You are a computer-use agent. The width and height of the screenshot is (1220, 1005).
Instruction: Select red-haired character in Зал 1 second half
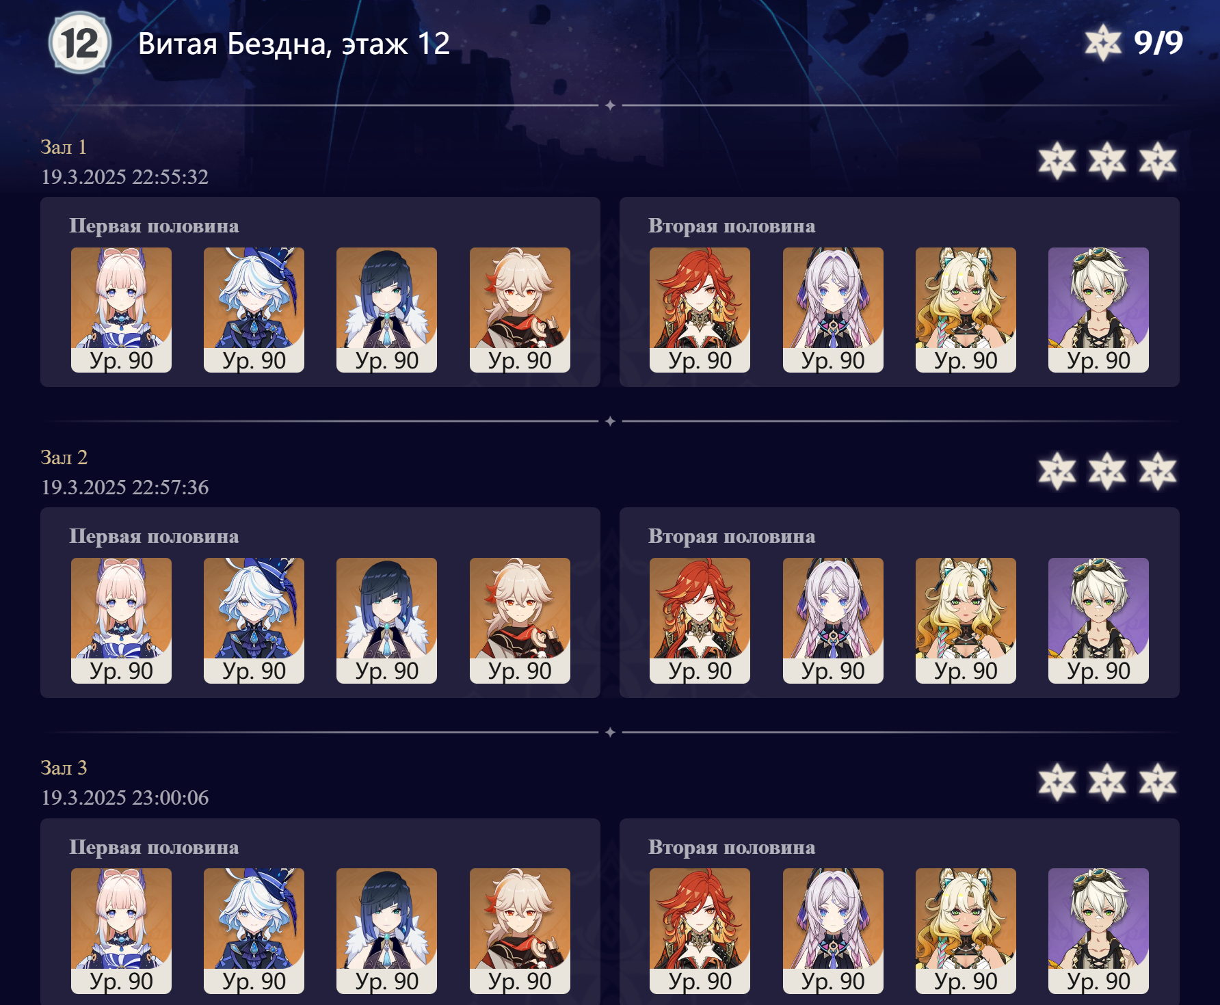(x=700, y=310)
